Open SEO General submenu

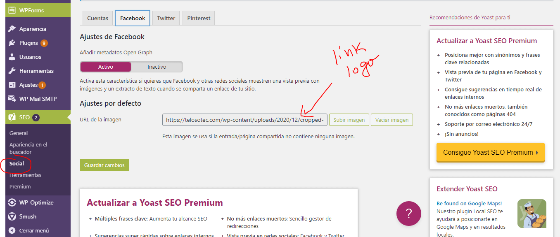19,133
